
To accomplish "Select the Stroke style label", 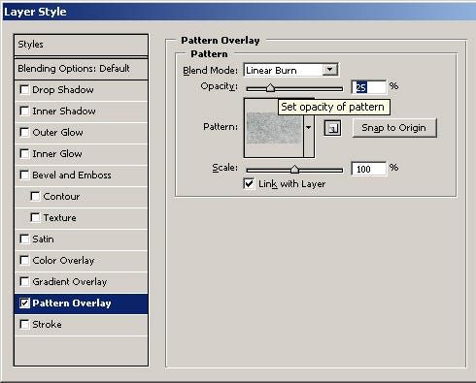I will point(47,325).
